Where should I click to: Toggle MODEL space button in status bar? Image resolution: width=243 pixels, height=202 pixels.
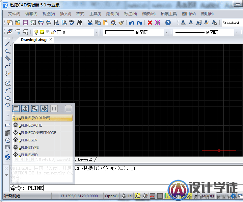tap(208, 196)
